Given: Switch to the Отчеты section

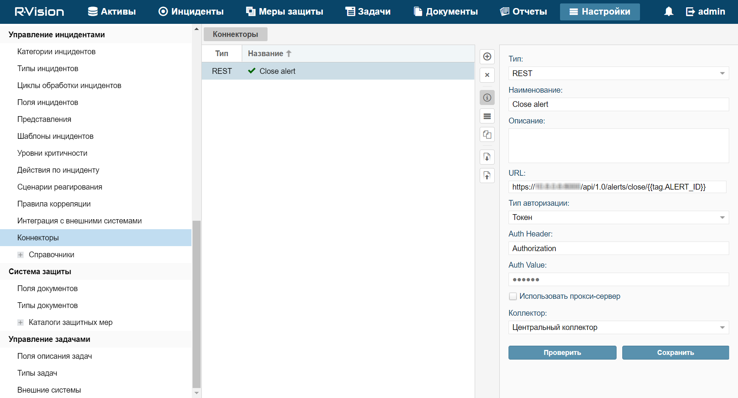Looking at the screenshot, I should pos(524,12).
